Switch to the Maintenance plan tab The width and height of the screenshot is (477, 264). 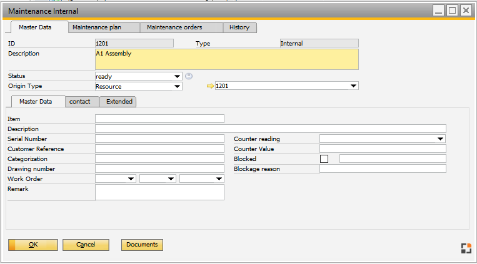104,27
